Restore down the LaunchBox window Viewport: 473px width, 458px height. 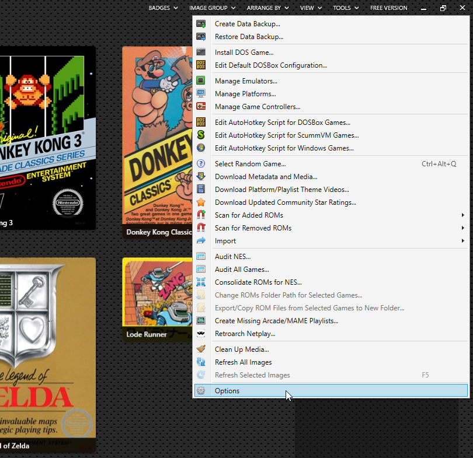click(443, 8)
